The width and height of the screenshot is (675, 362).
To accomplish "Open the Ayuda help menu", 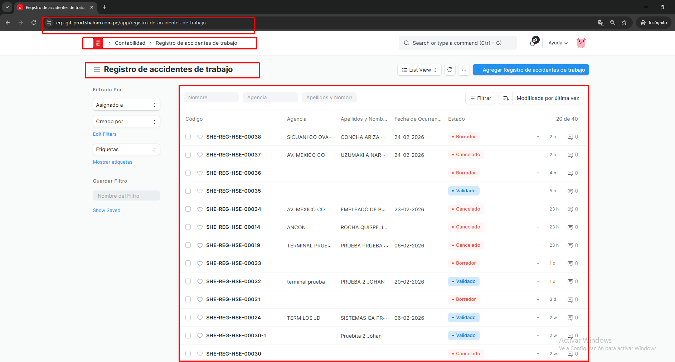I will coord(558,43).
